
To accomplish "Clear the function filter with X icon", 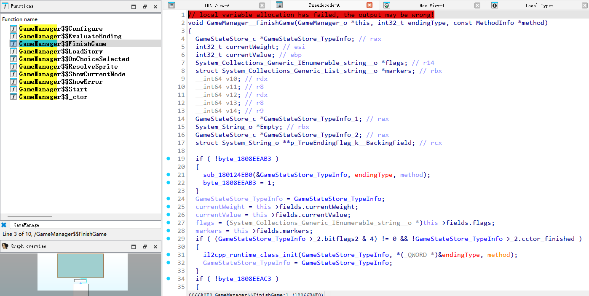I will pyautogui.click(x=4, y=225).
